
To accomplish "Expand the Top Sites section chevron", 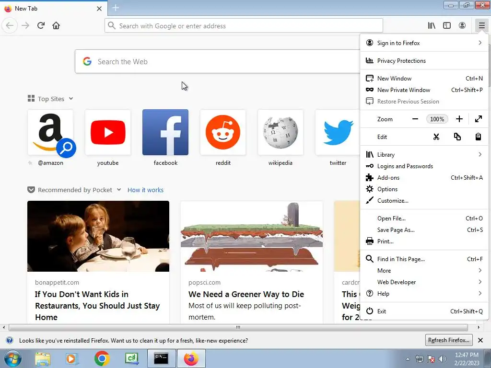I will click(x=71, y=99).
